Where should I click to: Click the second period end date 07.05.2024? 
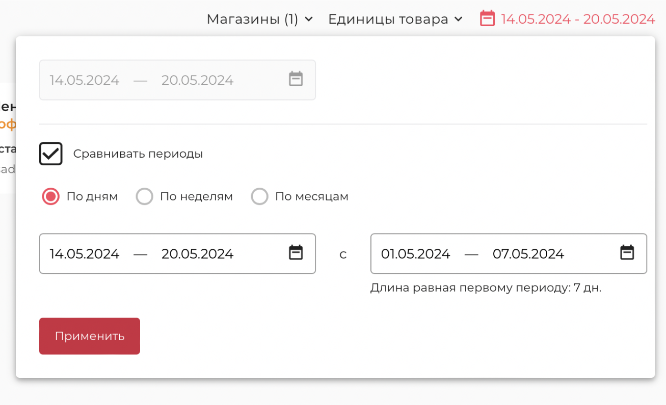point(529,253)
